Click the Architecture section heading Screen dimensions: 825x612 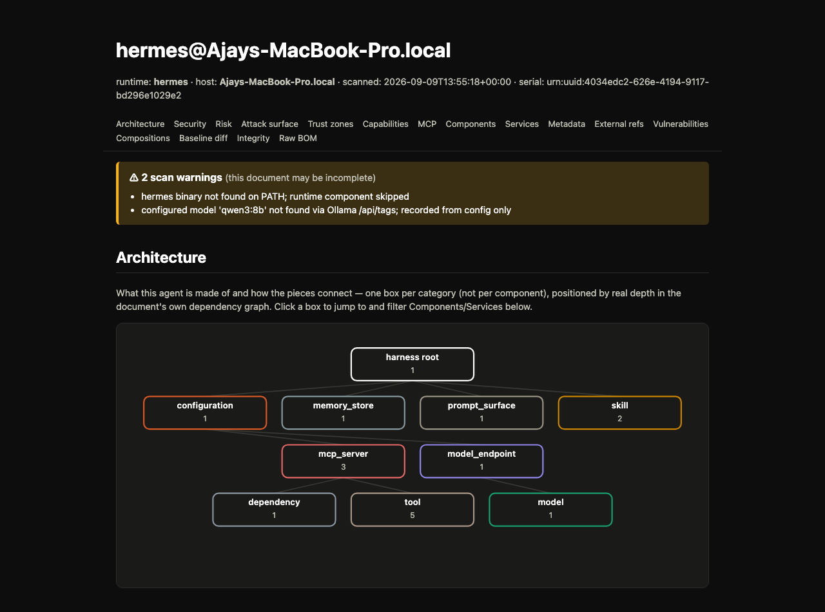[x=161, y=258]
